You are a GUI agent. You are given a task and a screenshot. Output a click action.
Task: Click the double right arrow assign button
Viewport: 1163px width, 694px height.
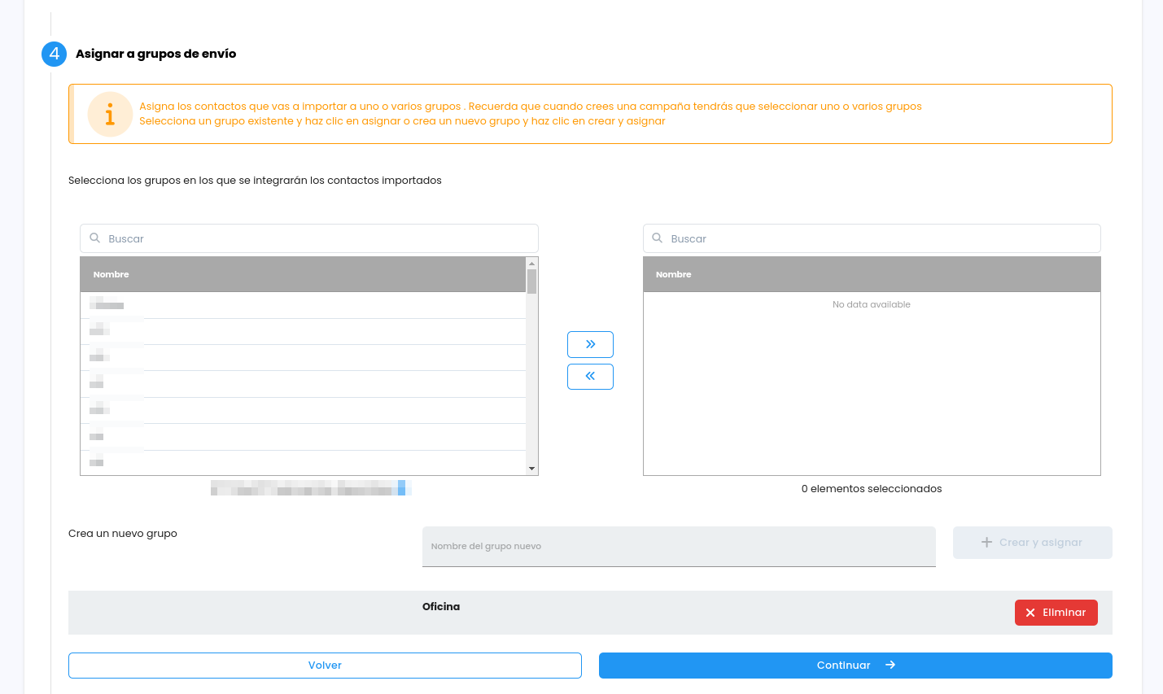click(590, 344)
